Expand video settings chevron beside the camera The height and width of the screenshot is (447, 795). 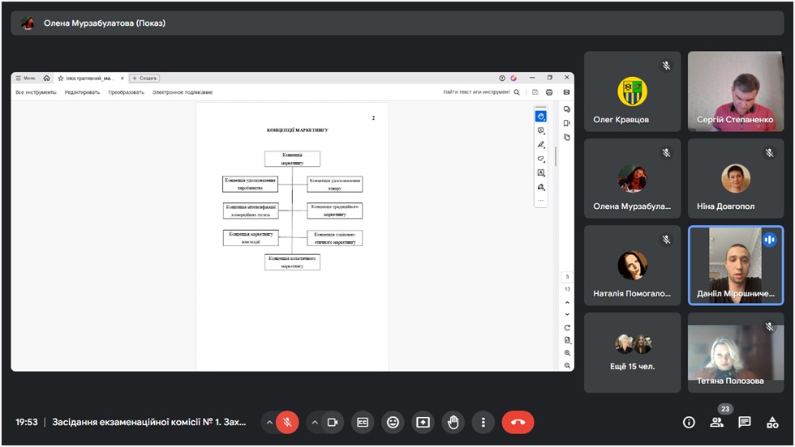pyautogui.click(x=313, y=422)
